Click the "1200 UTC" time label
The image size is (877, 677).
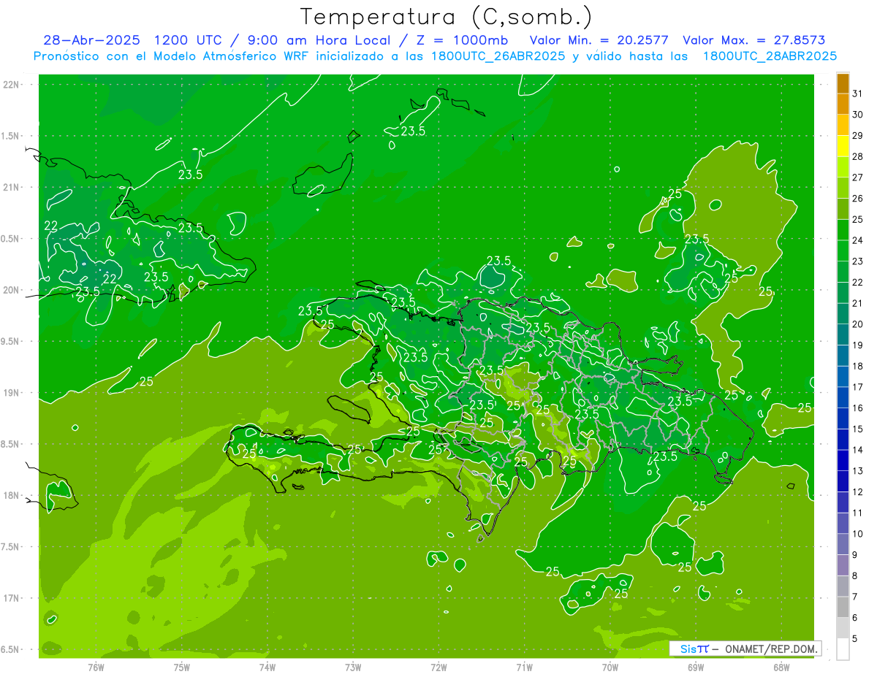click(x=187, y=40)
